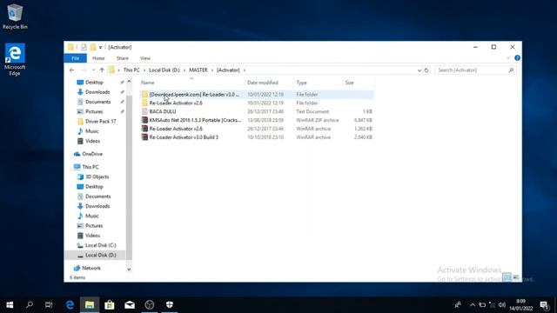Open Local Disk (C:) in sidebar
This screenshot has height=313, width=557.
click(101, 245)
